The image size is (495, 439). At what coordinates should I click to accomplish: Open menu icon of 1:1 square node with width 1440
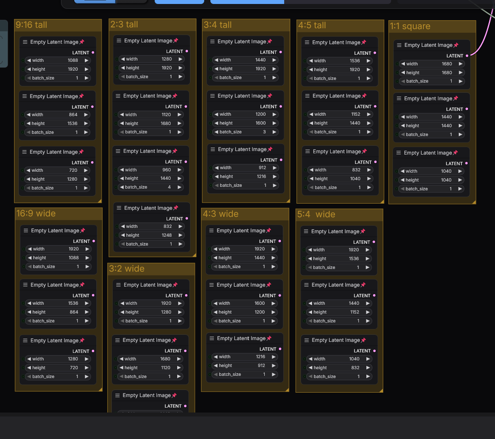click(x=399, y=98)
